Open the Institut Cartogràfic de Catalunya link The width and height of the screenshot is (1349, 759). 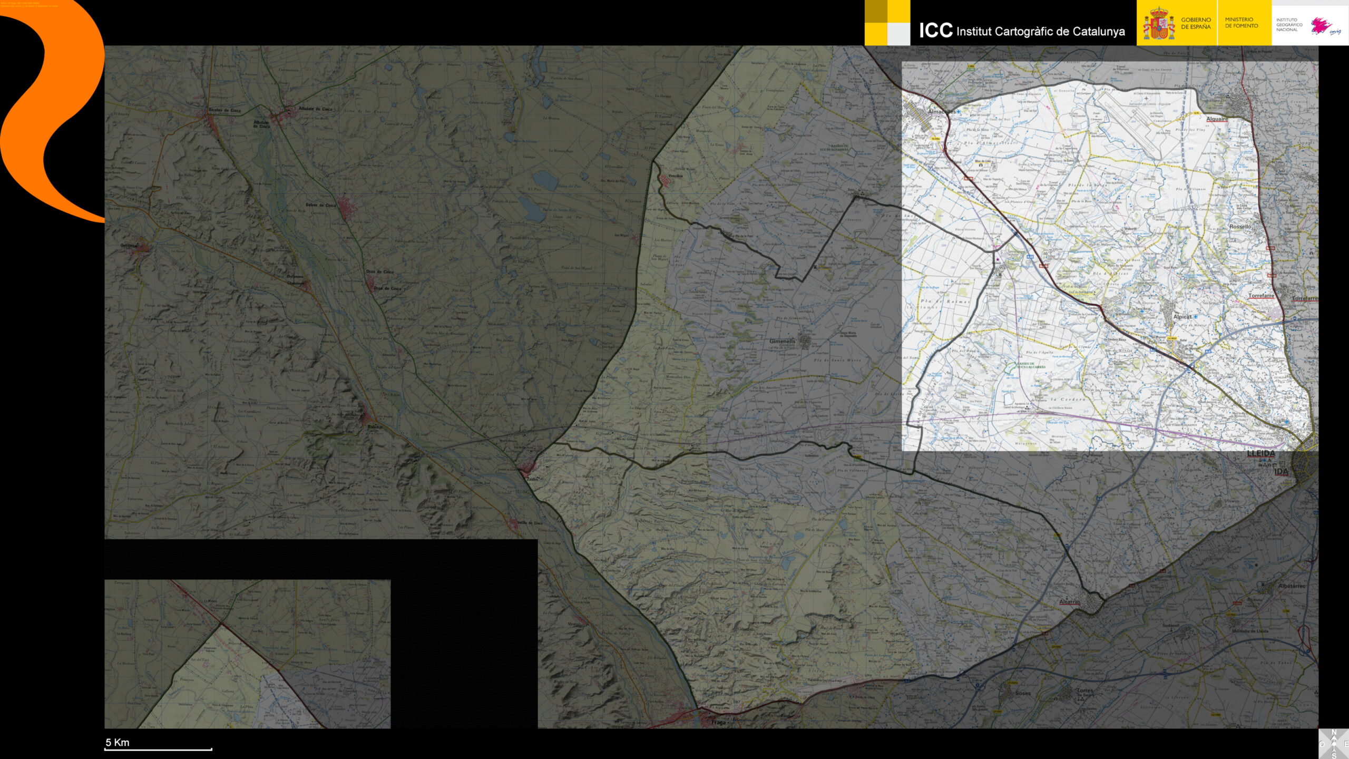[x=1022, y=31]
